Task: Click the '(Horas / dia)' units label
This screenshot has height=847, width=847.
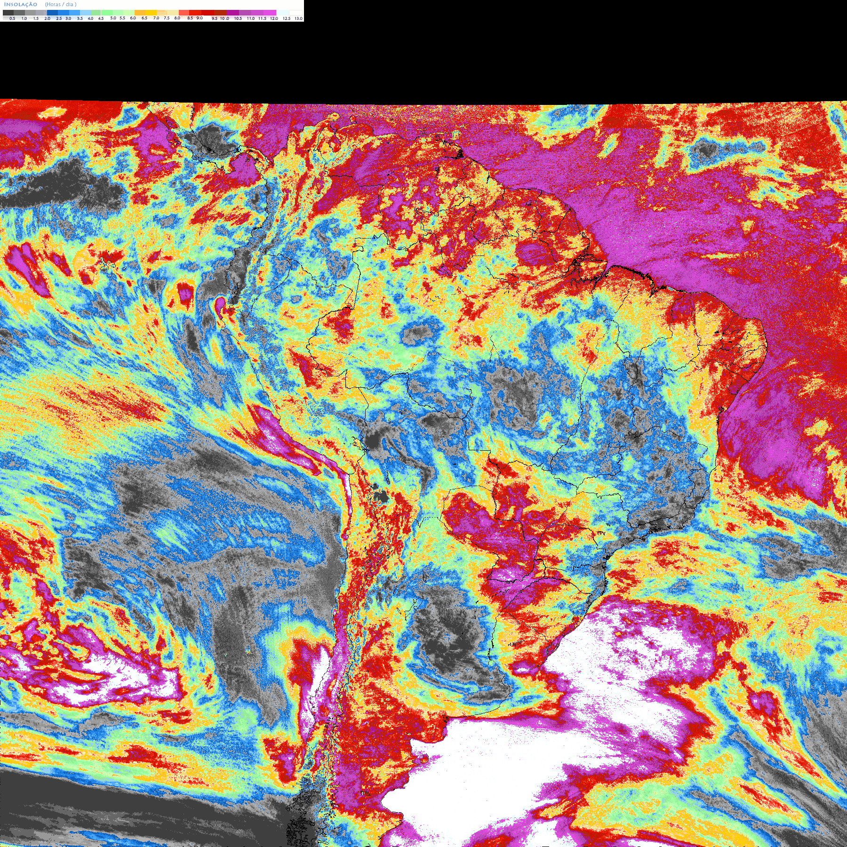Action: click(61, 4)
